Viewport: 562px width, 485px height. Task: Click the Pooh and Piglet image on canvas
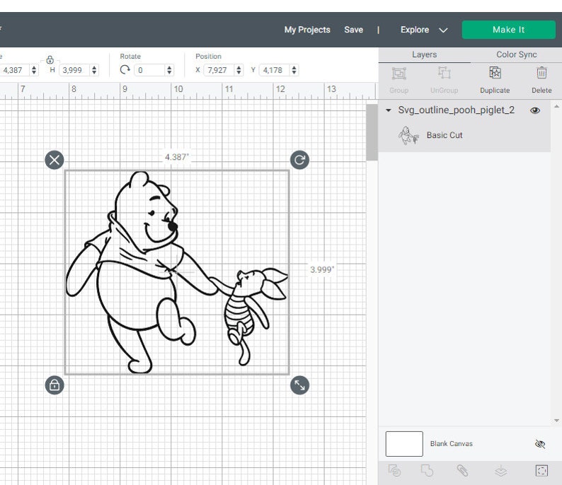(177, 272)
